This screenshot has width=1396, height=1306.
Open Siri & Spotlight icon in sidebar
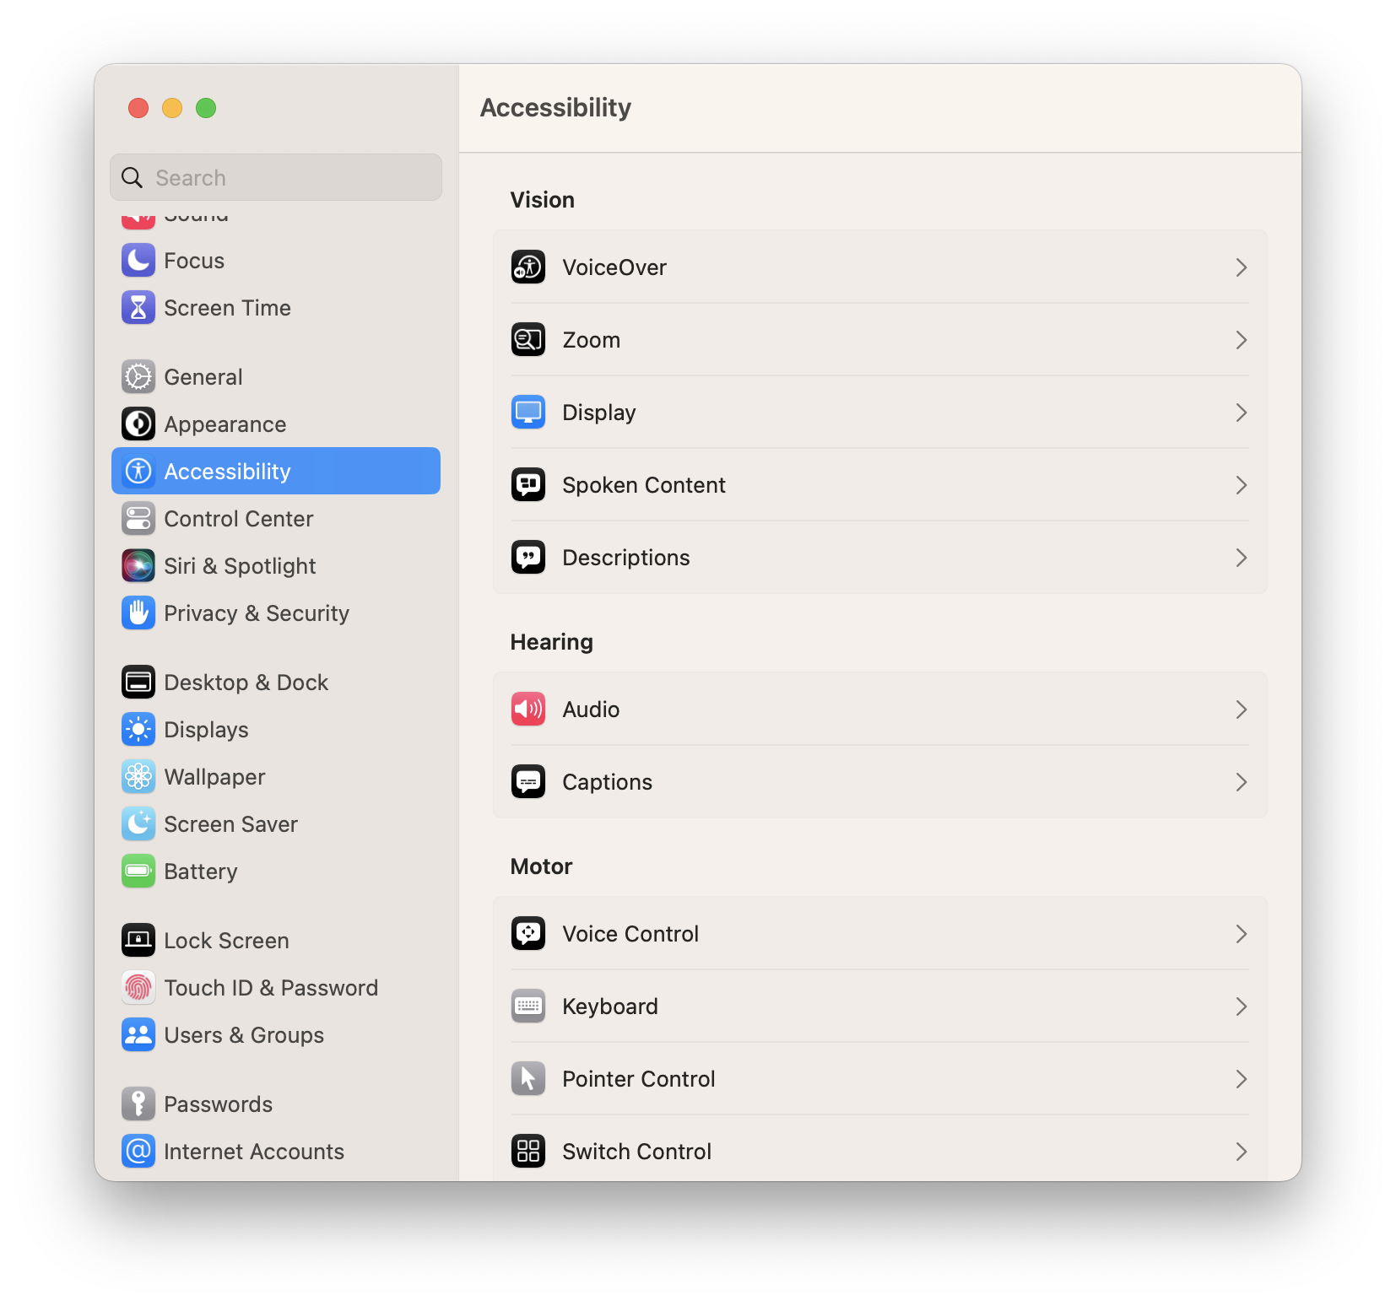click(x=138, y=566)
